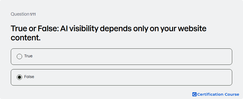Viewport: 243px width, 99px height.
Task: Click the 'True or False:' heading prefix
Action: click(x=35, y=29)
